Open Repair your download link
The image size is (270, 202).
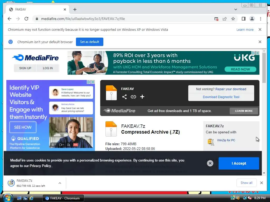231,89
